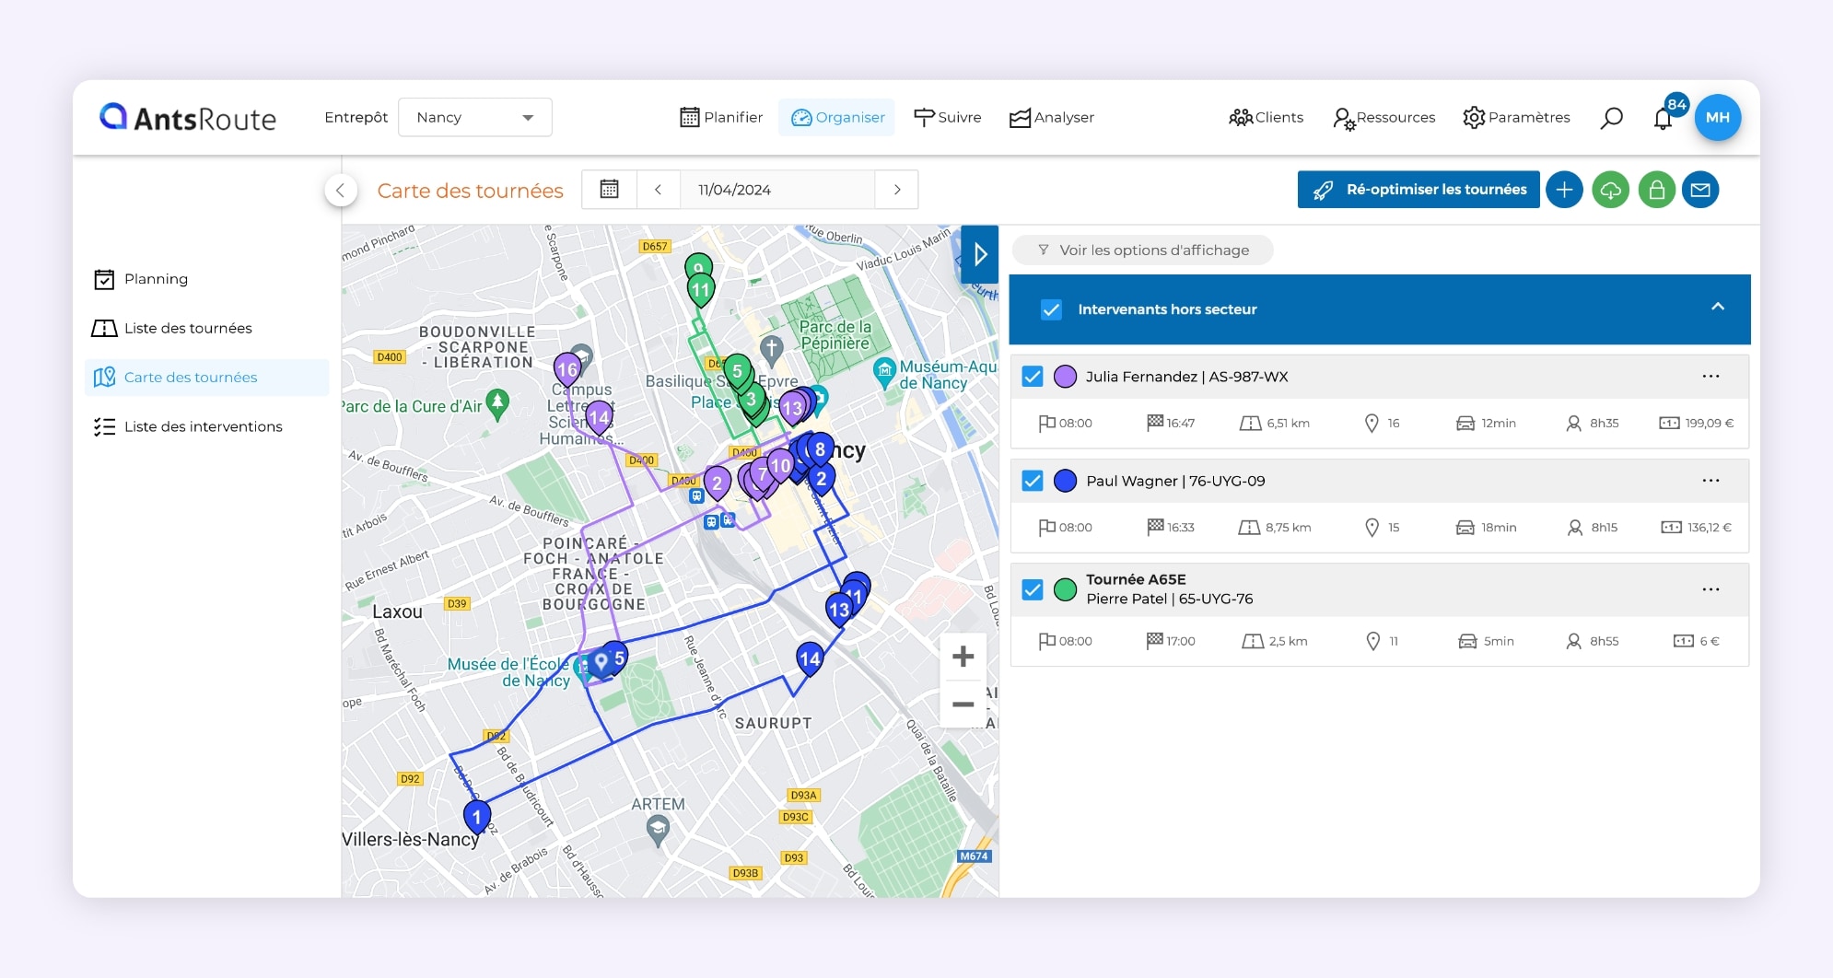The width and height of the screenshot is (1833, 978).
Task: Check notifications via the bell icon
Action: coord(1664,118)
